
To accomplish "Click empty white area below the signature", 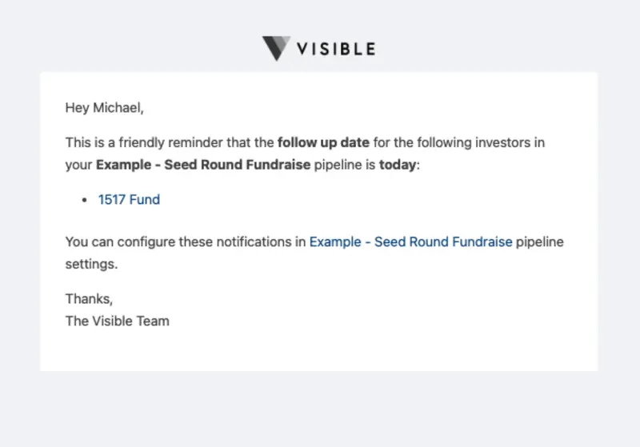I will (x=320, y=349).
